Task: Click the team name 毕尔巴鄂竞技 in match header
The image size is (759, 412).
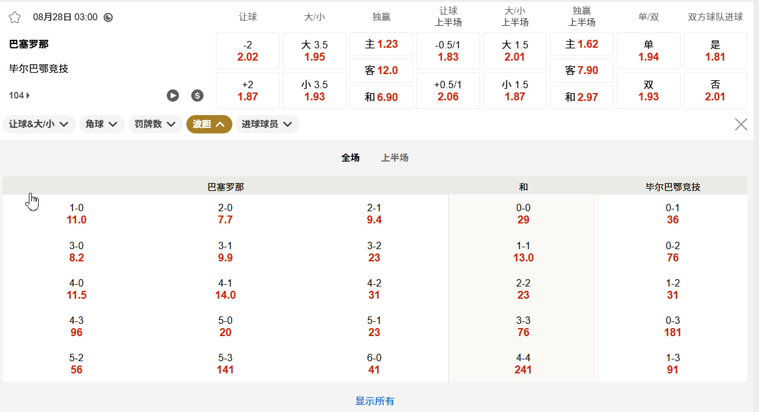Action: pyautogui.click(x=39, y=69)
